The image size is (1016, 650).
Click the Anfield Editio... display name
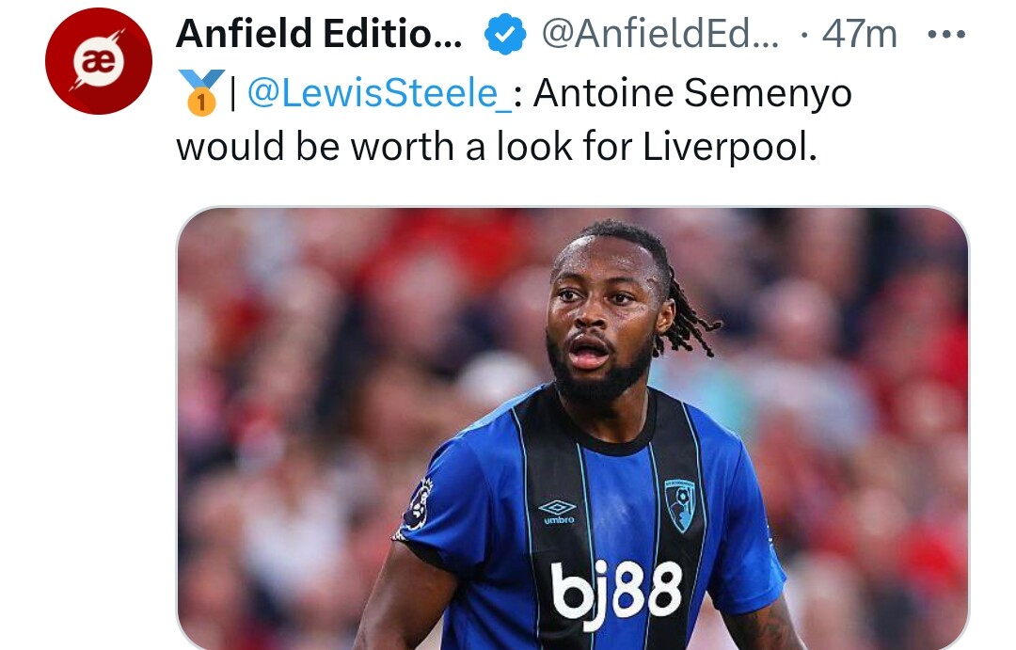319,34
